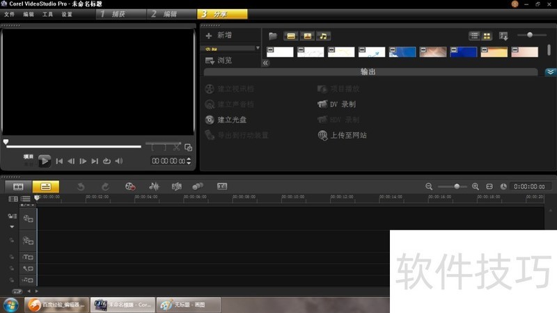Select the dark blue library thumbnail
The height and width of the screenshot is (313, 557).
coord(463,51)
